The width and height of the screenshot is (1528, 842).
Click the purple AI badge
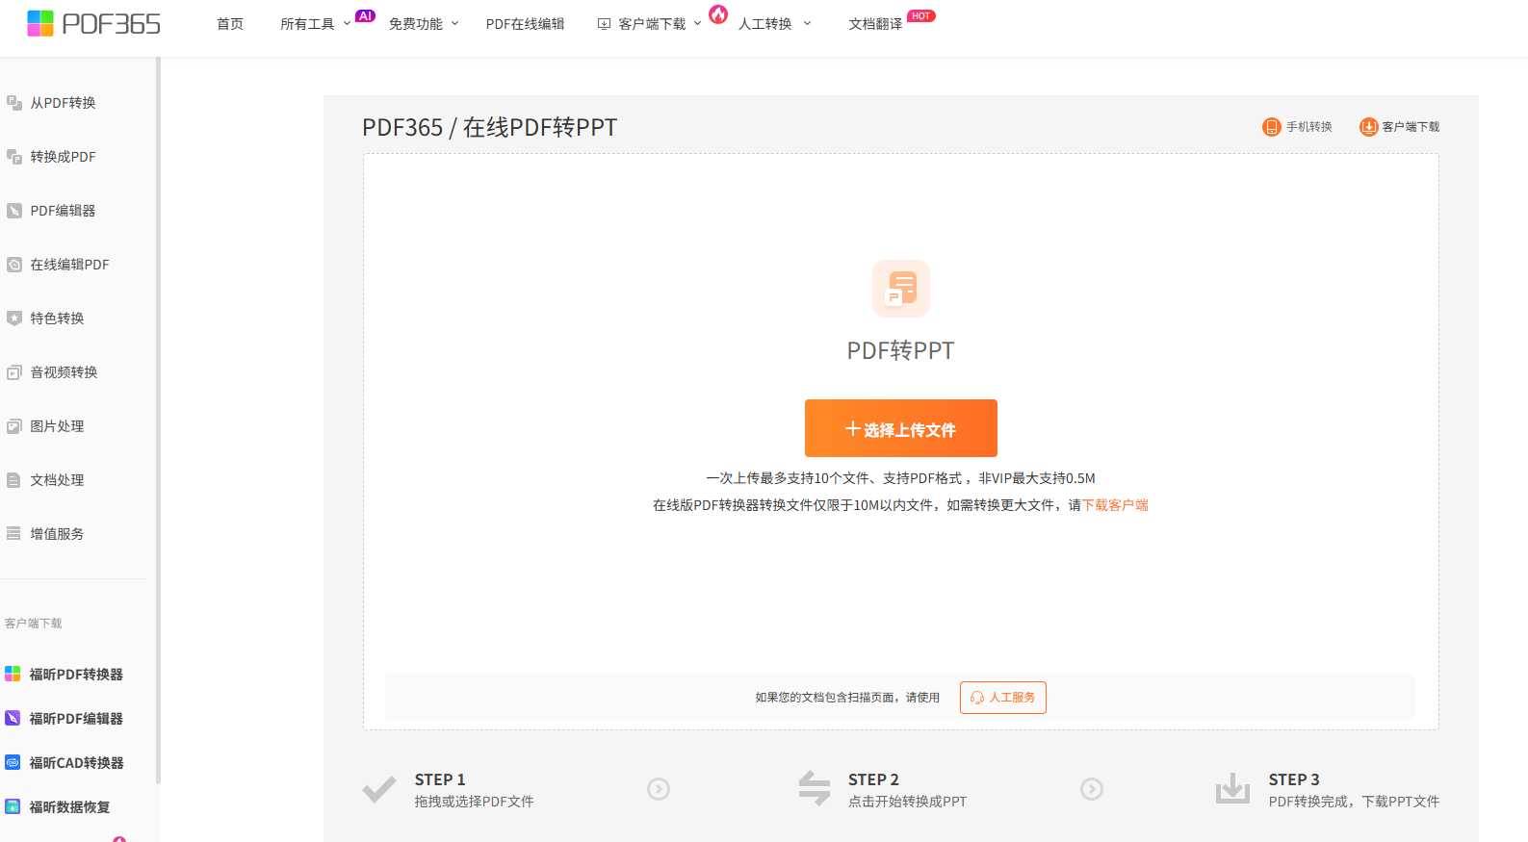pos(366,15)
